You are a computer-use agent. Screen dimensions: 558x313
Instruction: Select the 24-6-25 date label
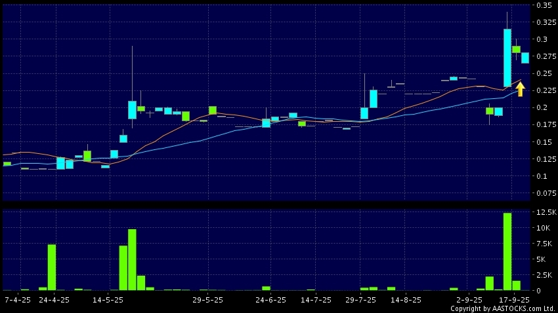271,300
